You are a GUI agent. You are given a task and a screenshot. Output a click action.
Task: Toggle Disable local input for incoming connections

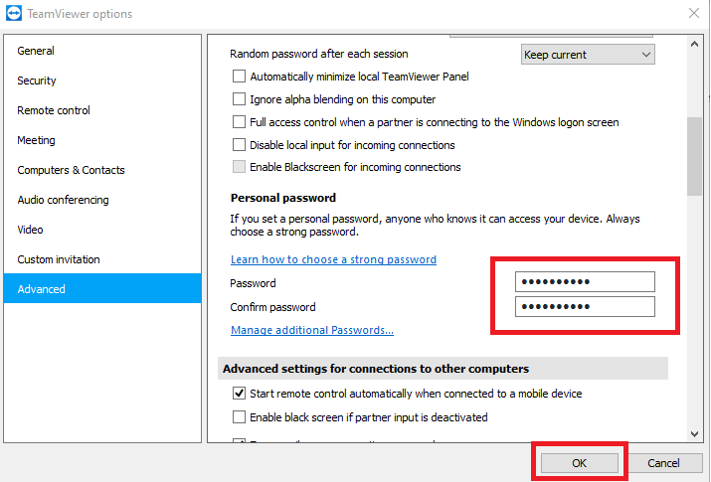pos(239,144)
